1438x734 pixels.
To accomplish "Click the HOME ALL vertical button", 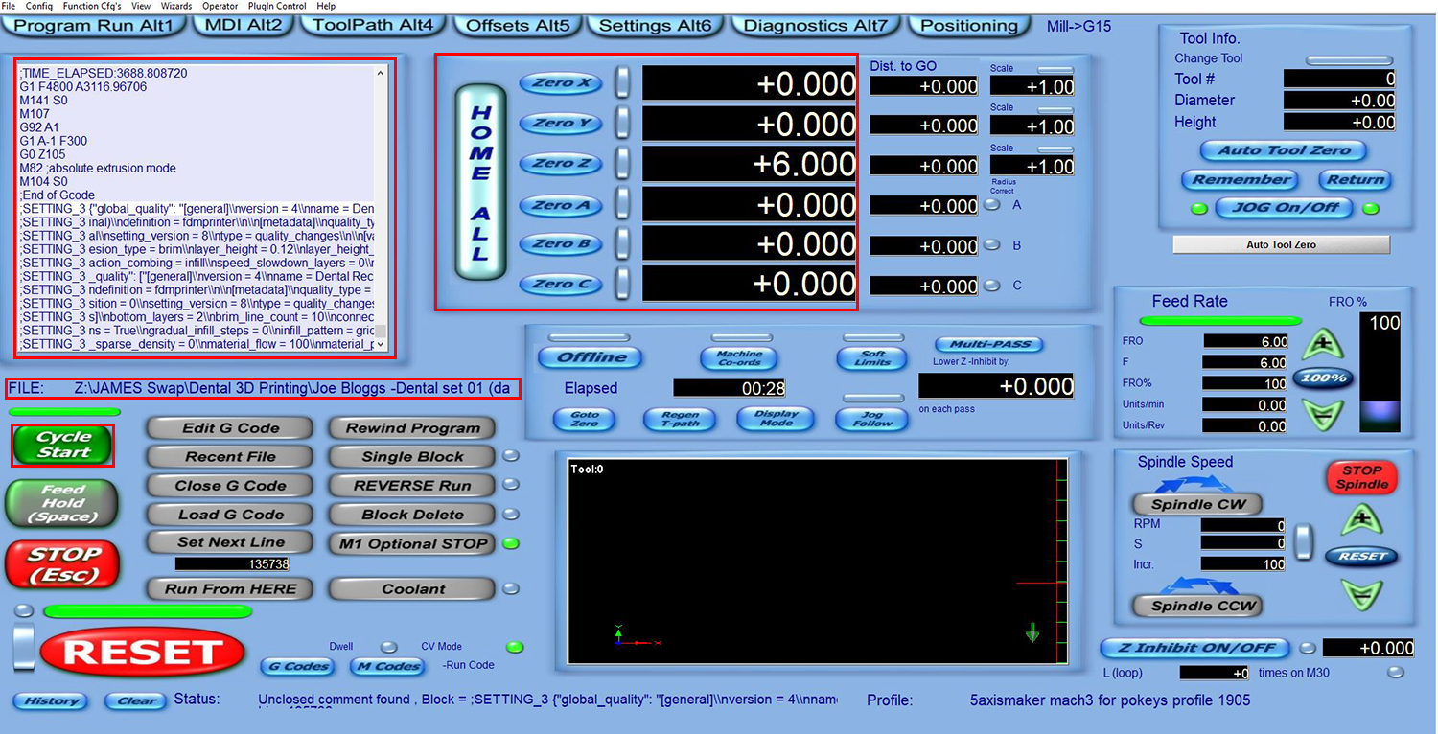I will click(x=480, y=182).
